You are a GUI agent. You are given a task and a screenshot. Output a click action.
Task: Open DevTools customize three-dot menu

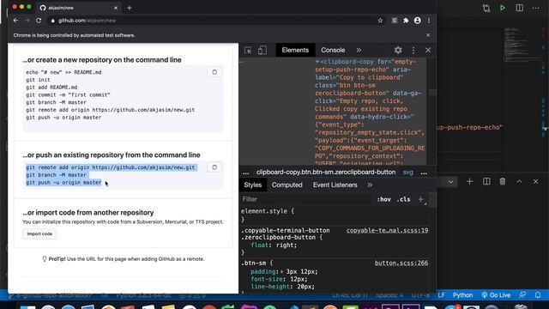[x=413, y=50]
